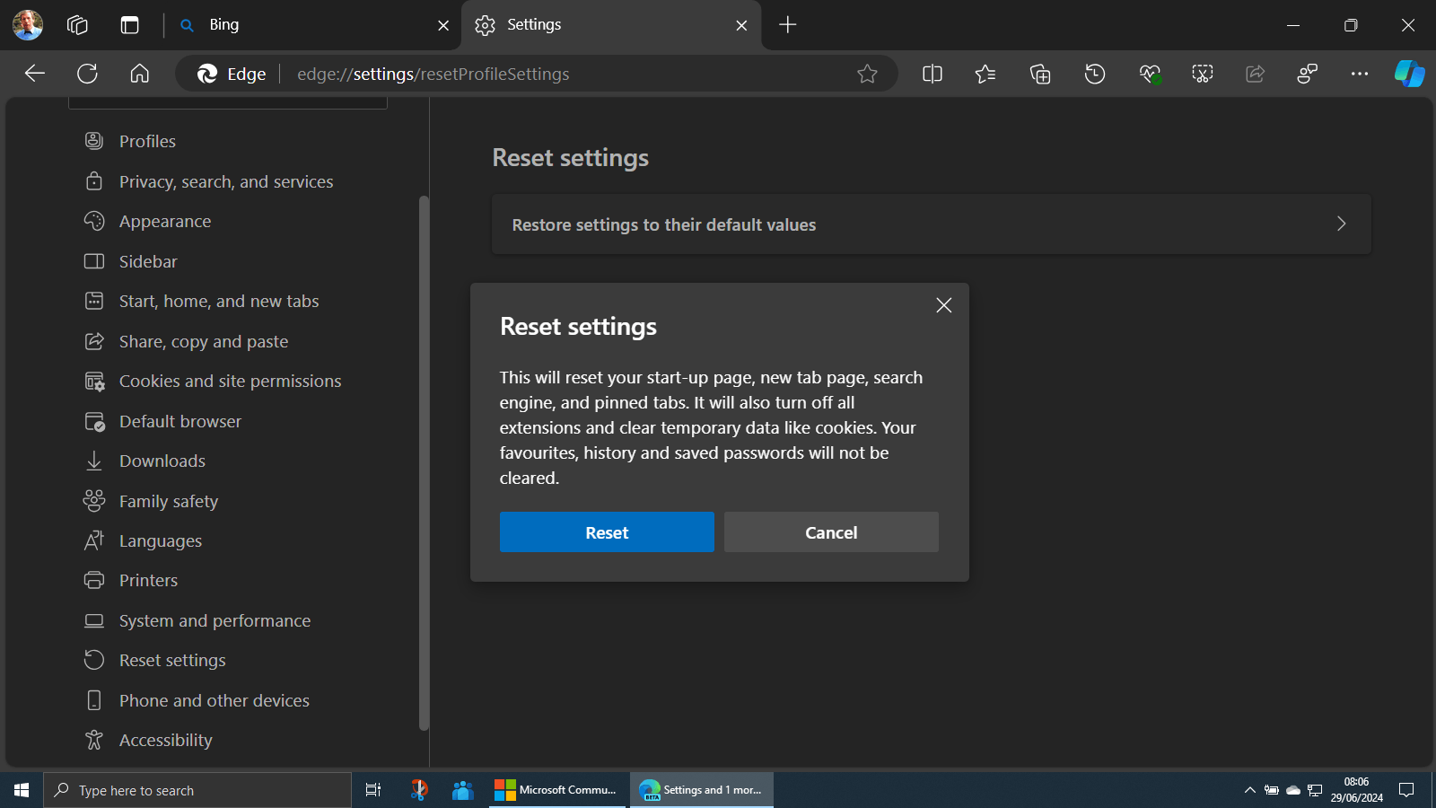Screen dimensions: 1436x808
Task: Open Privacy, search, and services settings
Action: pyautogui.click(x=225, y=181)
